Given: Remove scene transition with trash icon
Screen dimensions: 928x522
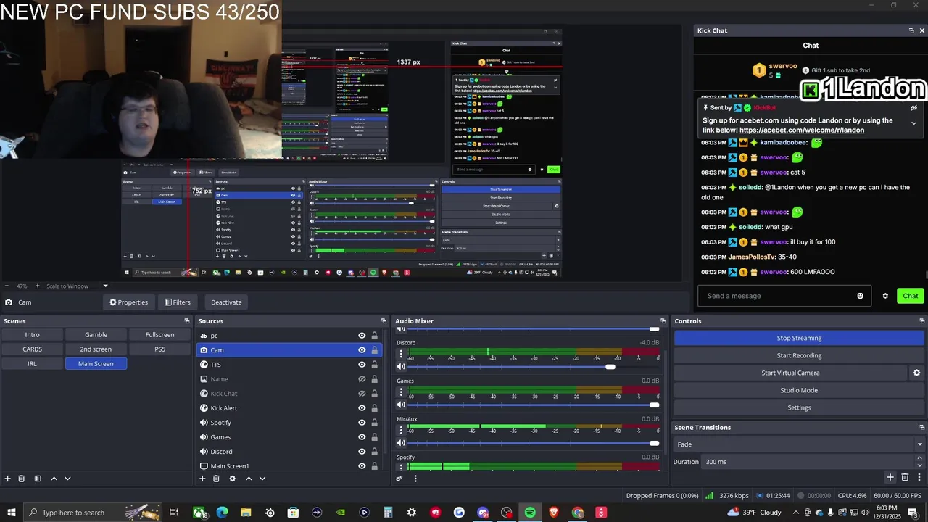Looking at the screenshot, I should click(x=905, y=477).
